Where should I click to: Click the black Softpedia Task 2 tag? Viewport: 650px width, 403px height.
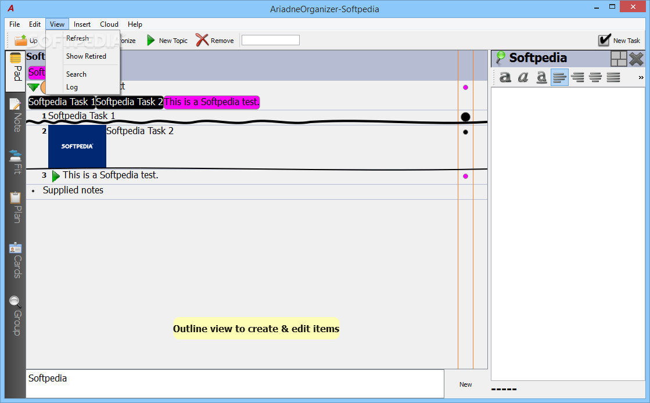[130, 102]
